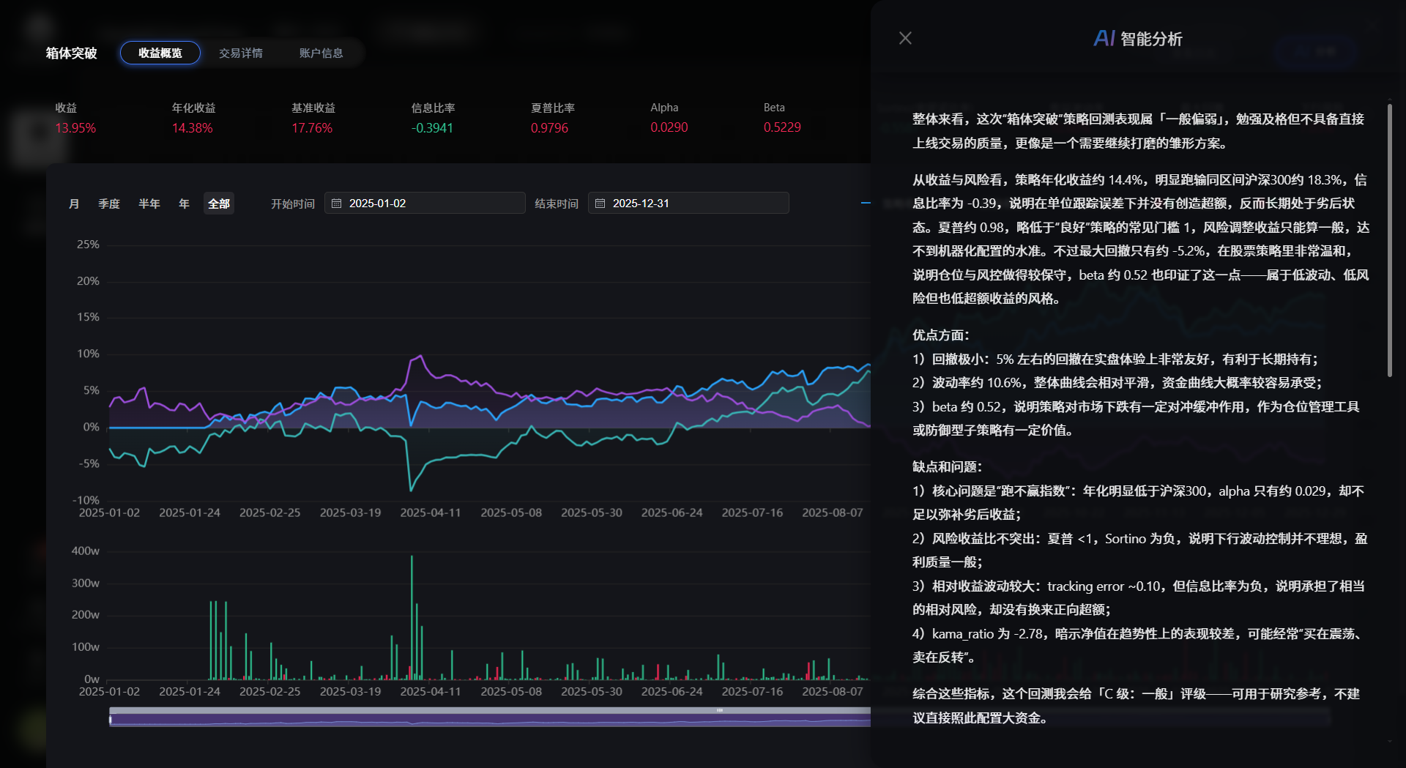The height and width of the screenshot is (768, 1406).
Task: Click the grip handle on zoom slider's top bar
Action: coord(720,710)
